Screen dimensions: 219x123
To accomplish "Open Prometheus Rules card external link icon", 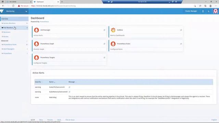I will pos(181,44).
